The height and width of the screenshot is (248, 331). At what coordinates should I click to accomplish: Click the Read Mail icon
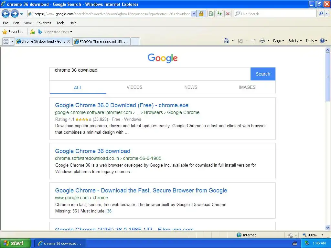tap(253, 41)
